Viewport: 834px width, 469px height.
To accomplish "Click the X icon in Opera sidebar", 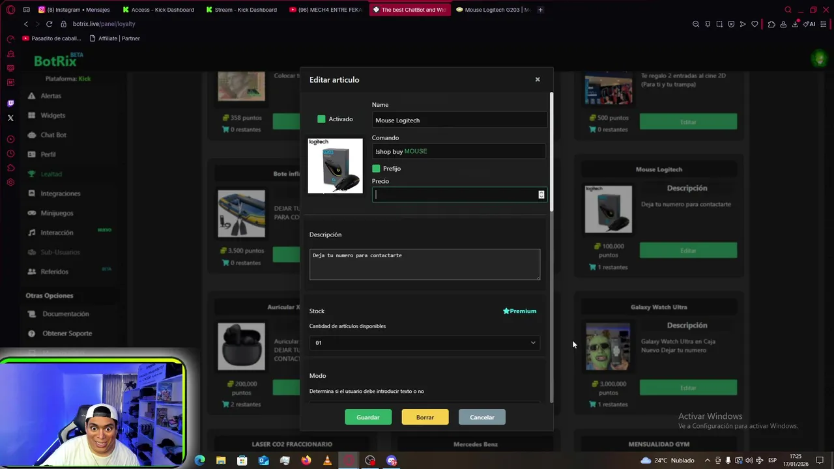I will (10, 118).
